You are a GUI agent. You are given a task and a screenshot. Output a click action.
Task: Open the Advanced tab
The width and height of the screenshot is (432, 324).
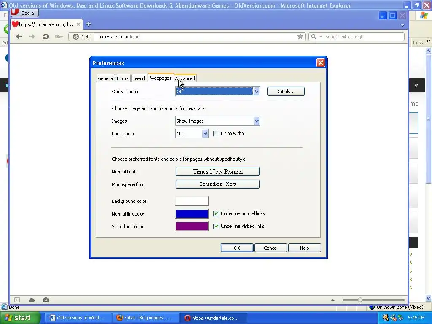click(185, 78)
